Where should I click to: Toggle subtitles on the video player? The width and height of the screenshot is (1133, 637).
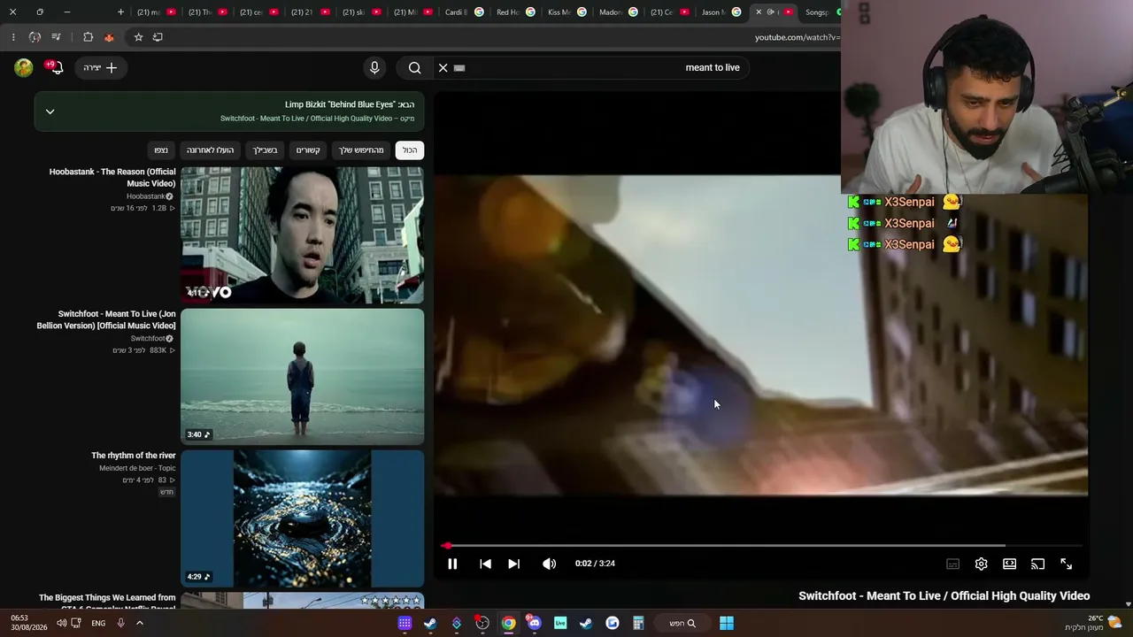coord(952,564)
